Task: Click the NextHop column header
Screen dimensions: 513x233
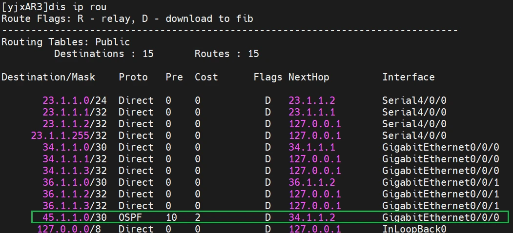Action: coord(308,77)
